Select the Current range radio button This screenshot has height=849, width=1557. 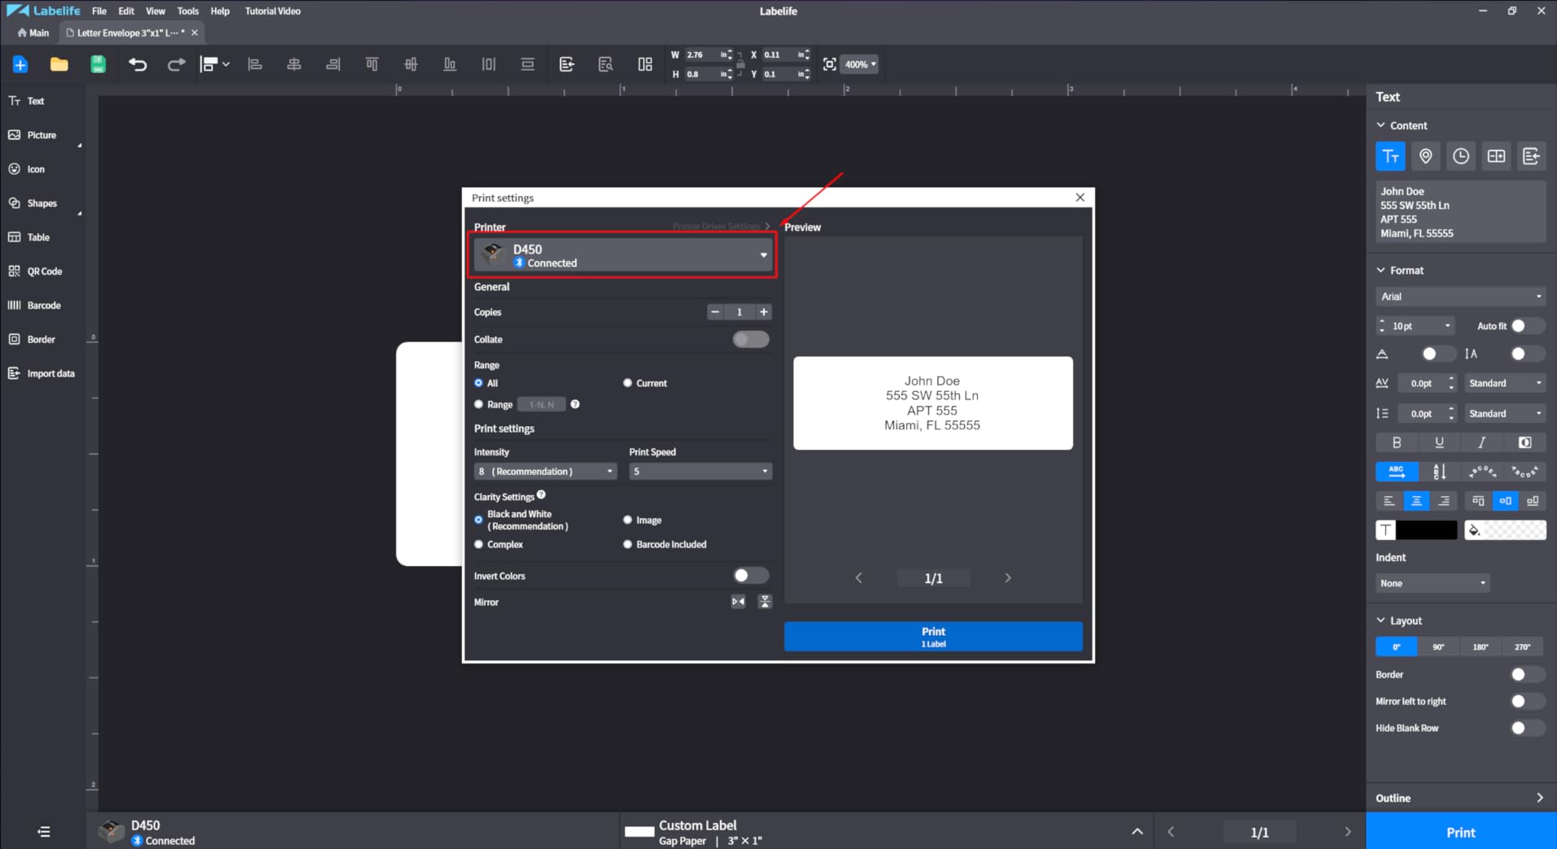627,383
